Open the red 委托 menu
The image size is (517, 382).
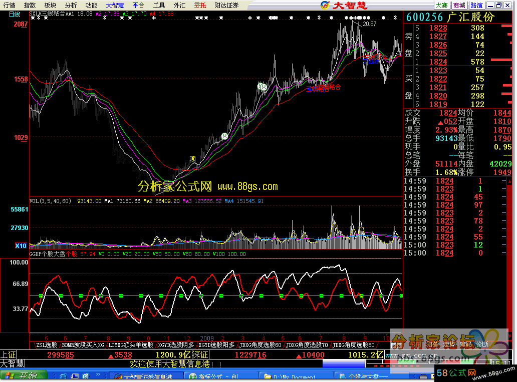click(200, 5)
